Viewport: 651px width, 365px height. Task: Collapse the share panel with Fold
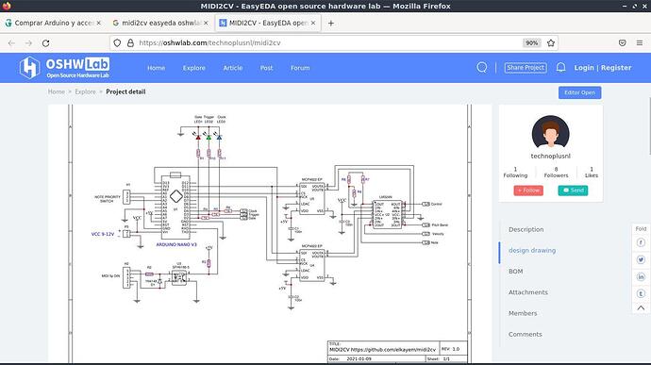pos(641,229)
